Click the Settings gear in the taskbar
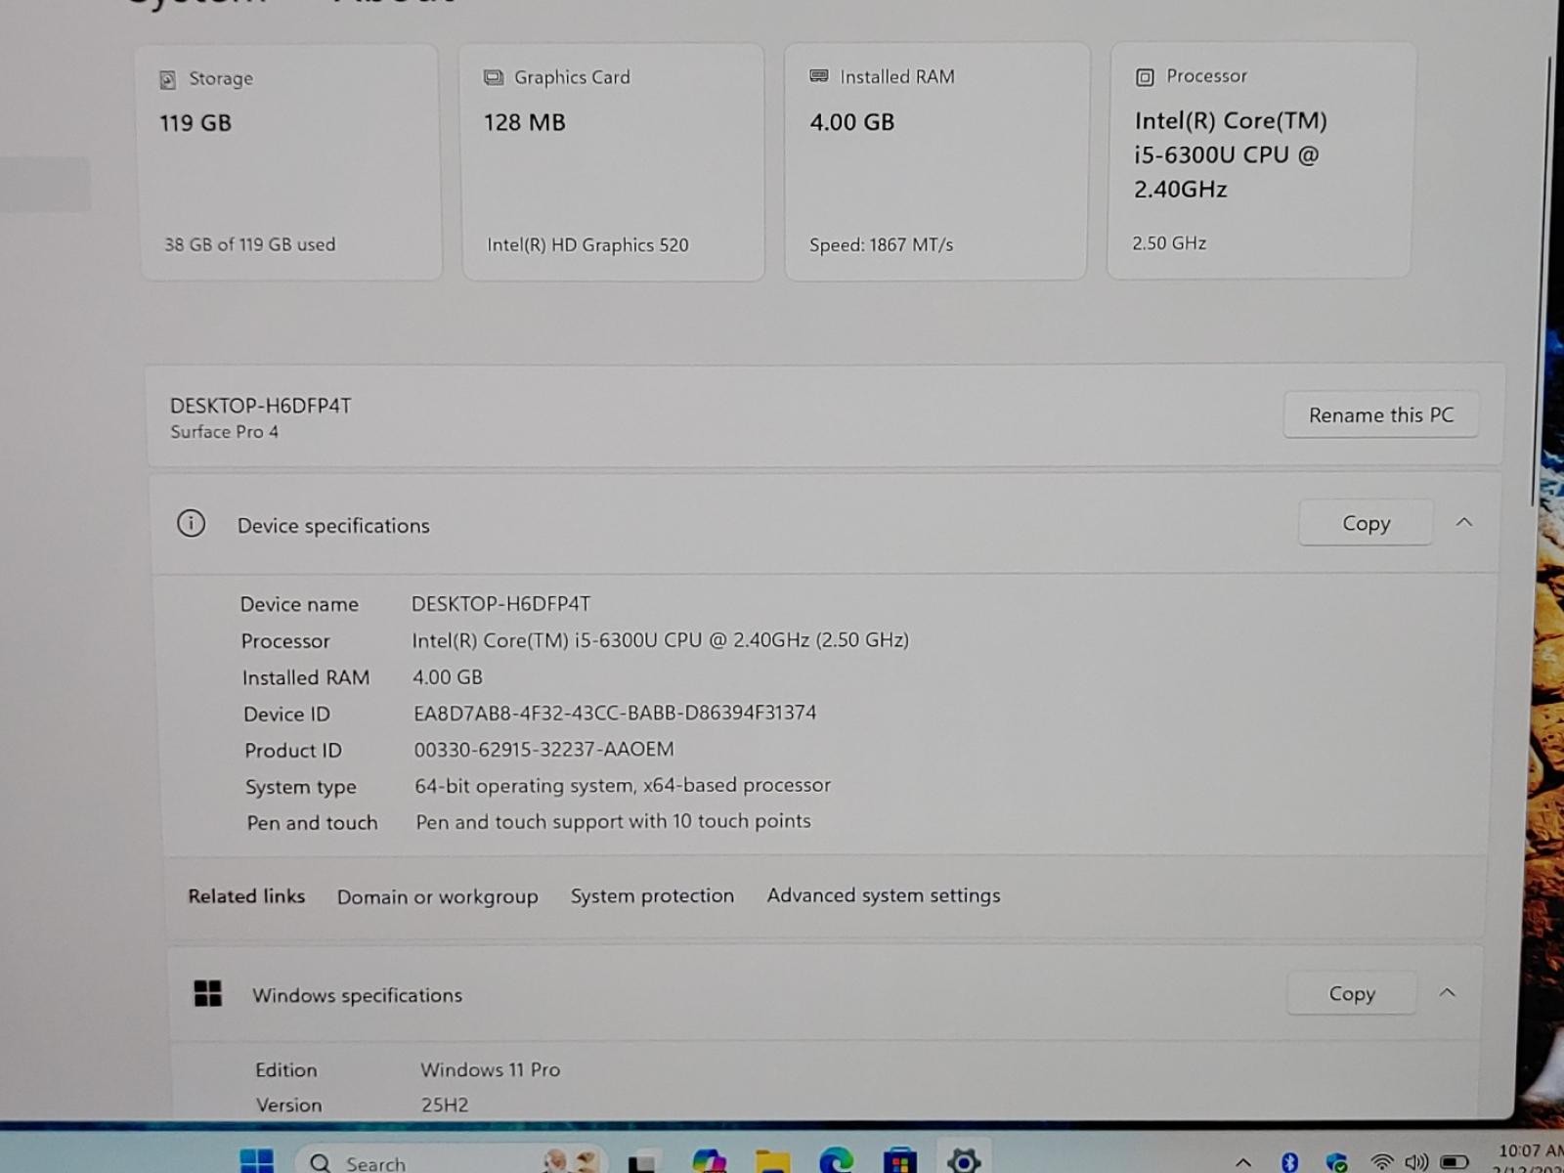This screenshot has height=1173, width=1564. (x=964, y=1160)
